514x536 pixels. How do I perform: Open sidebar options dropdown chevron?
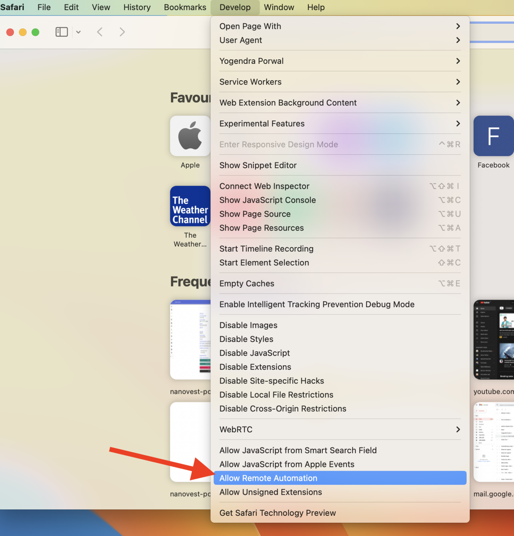(79, 32)
